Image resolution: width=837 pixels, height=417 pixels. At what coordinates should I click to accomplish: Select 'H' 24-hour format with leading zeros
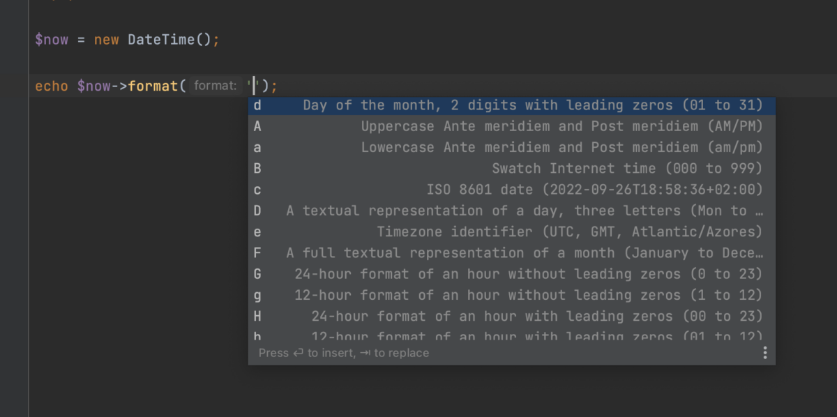pyautogui.click(x=511, y=316)
